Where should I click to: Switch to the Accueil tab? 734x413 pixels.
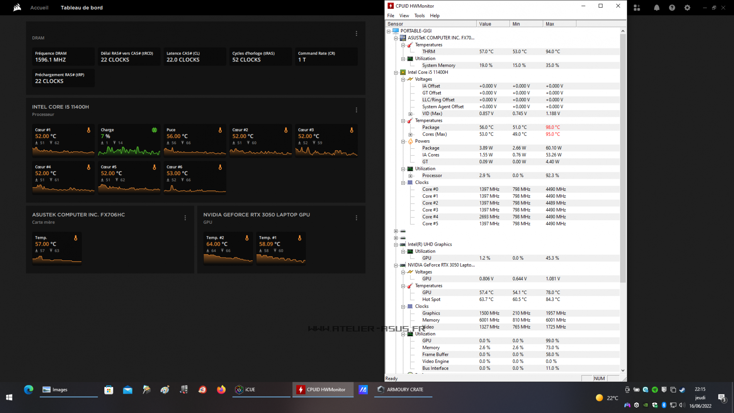(x=39, y=8)
